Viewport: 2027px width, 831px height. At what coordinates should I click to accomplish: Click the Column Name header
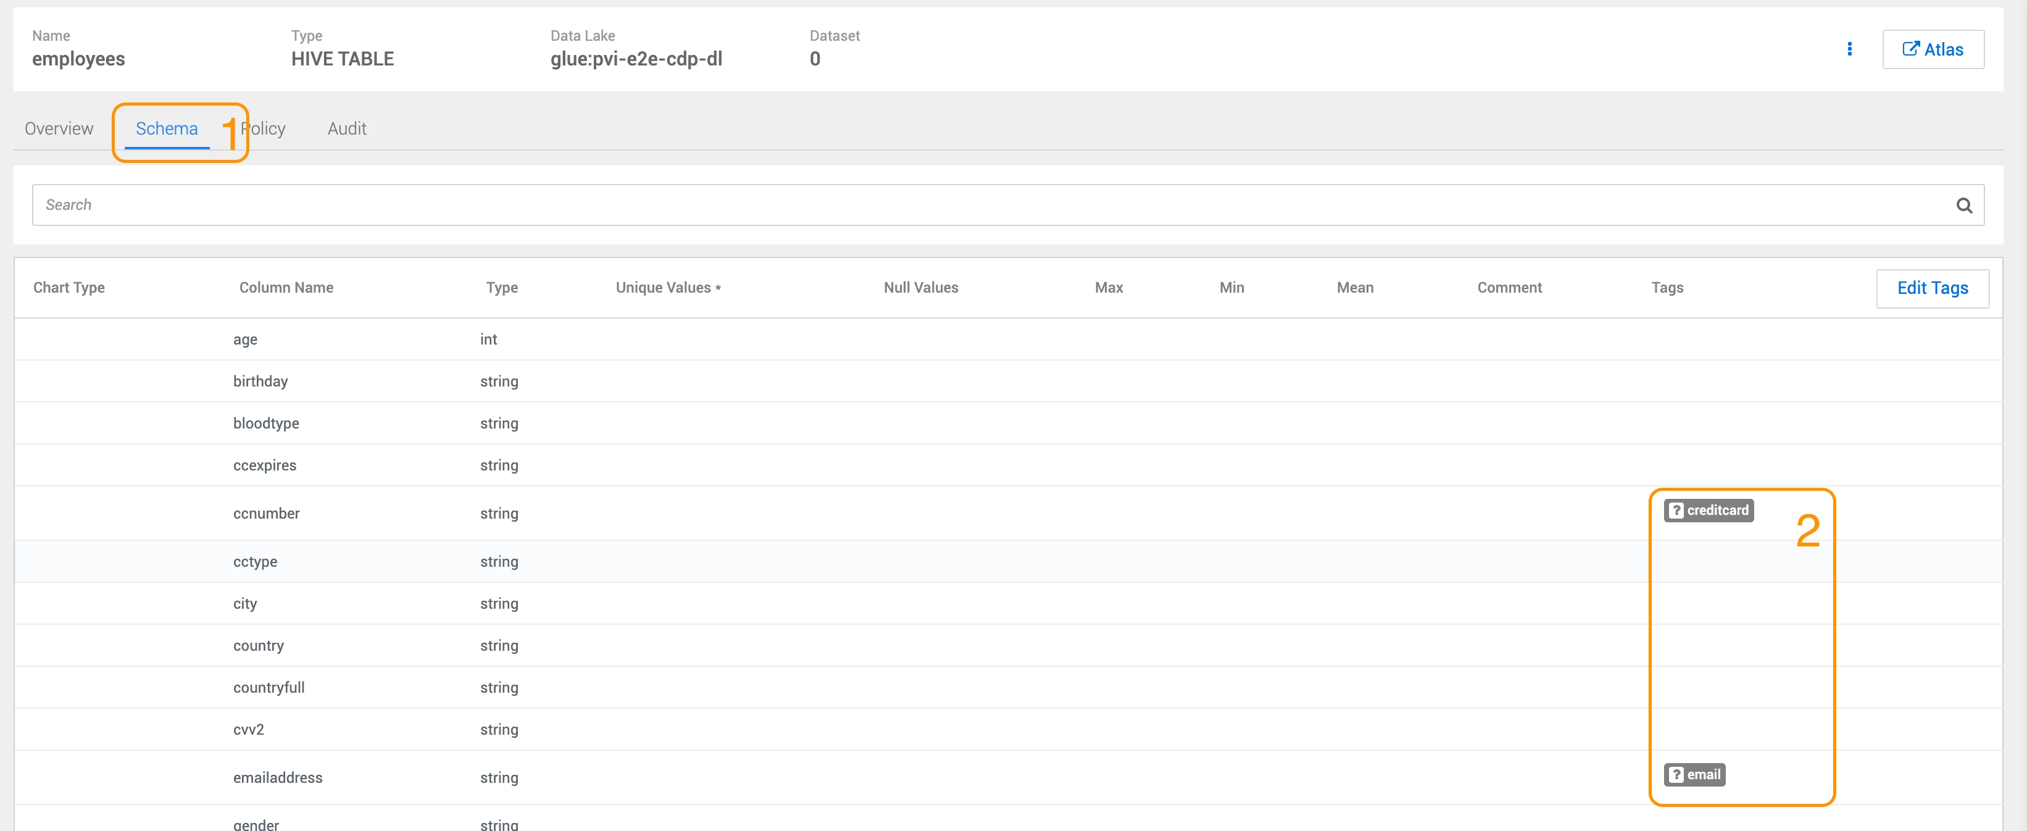coord(286,288)
